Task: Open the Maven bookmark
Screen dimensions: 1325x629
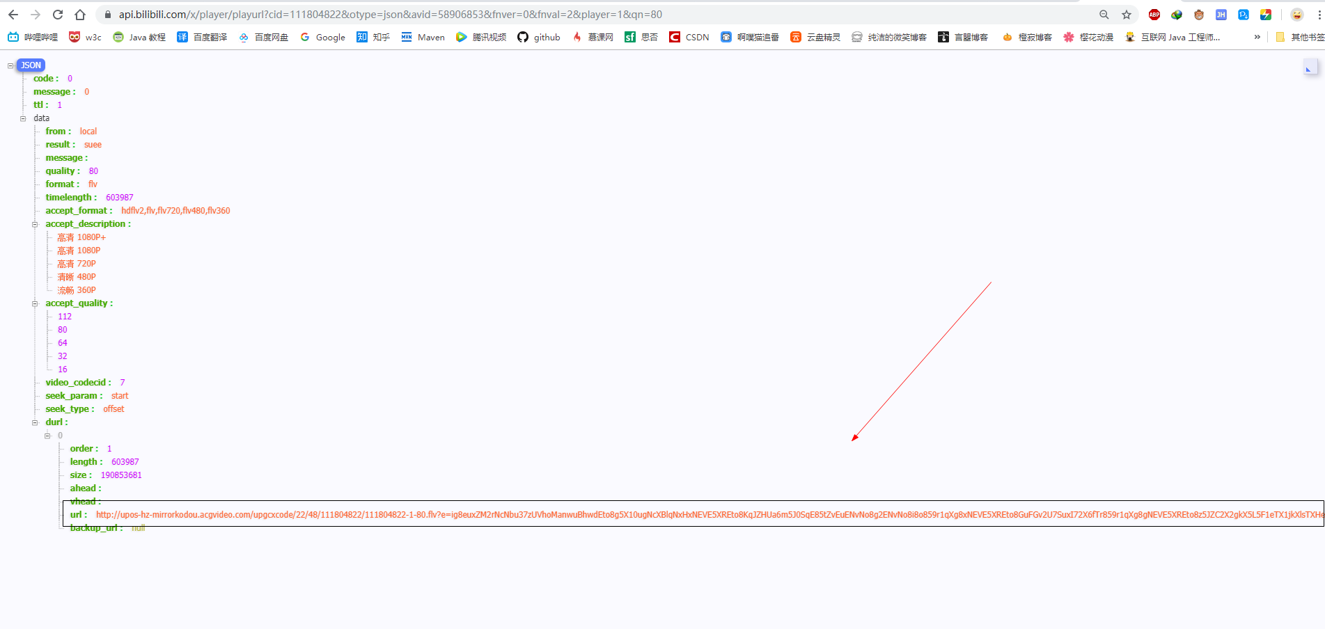Action: (x=423, y=37)
